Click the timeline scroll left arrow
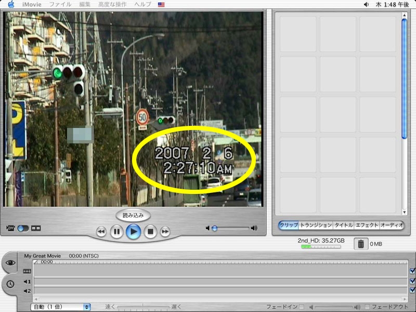The image size is (416, 312). click(36, 299)
